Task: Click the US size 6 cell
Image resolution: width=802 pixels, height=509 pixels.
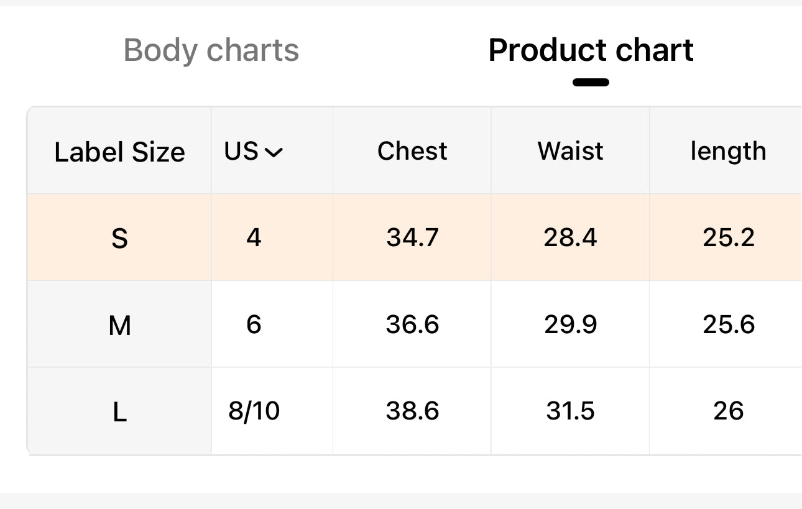Action: (x=254, y=324)
